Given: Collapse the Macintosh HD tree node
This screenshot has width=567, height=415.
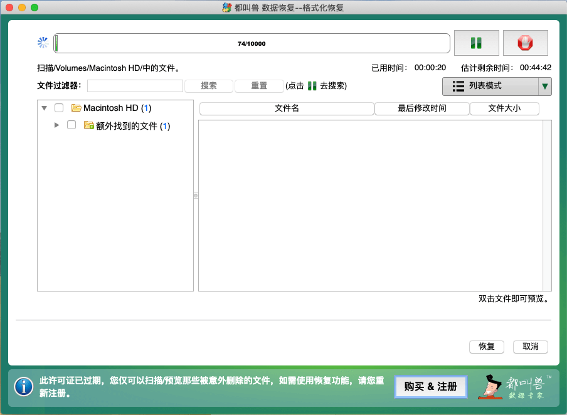Looking at the screenshot, I should tap(44, 108).
